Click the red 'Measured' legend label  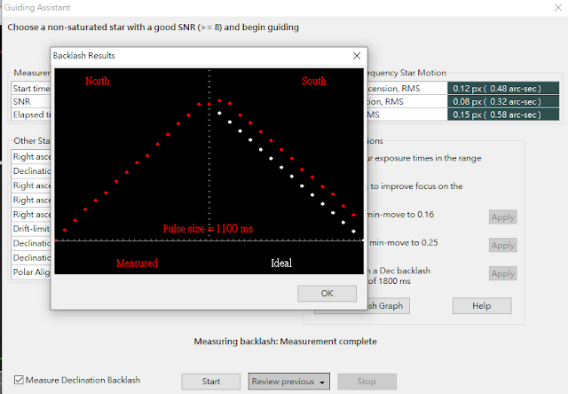click(x=137, y=264)
